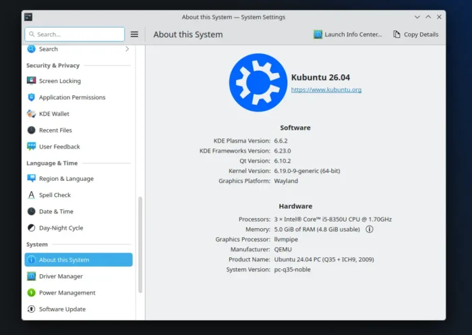The height and width of the screenshot is (335, 472).
Task: Click the Application Permissions icon
Action: point(31,97)
